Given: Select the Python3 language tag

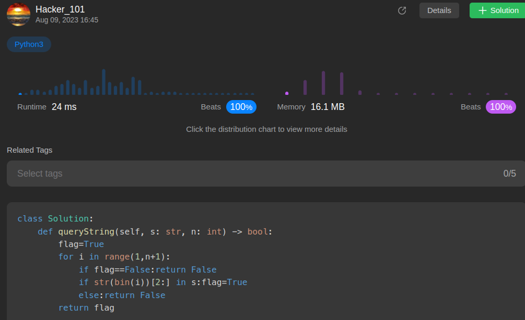Looking at the screenshot, I should tap(29, 45).
